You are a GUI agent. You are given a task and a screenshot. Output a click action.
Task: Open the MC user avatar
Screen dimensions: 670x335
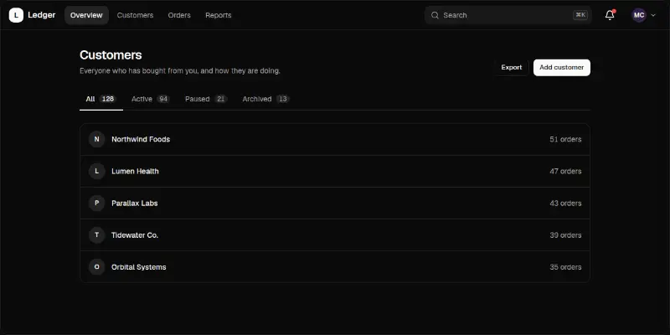(639, 15)
